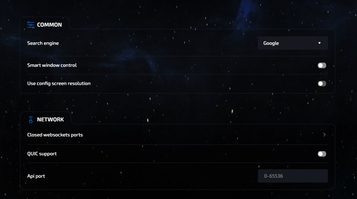357x199 pixels.
Task: Click the Use config screen resolution label
Action: 59,83
